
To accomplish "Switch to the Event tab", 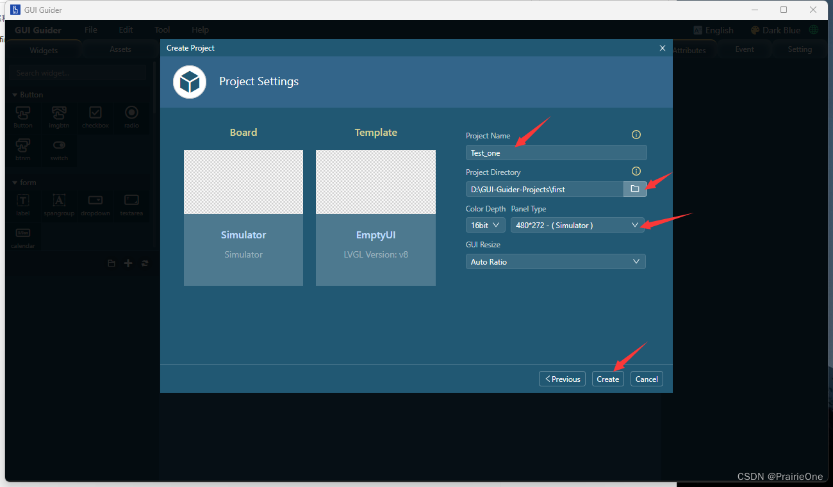I will (x=745, y=49).
